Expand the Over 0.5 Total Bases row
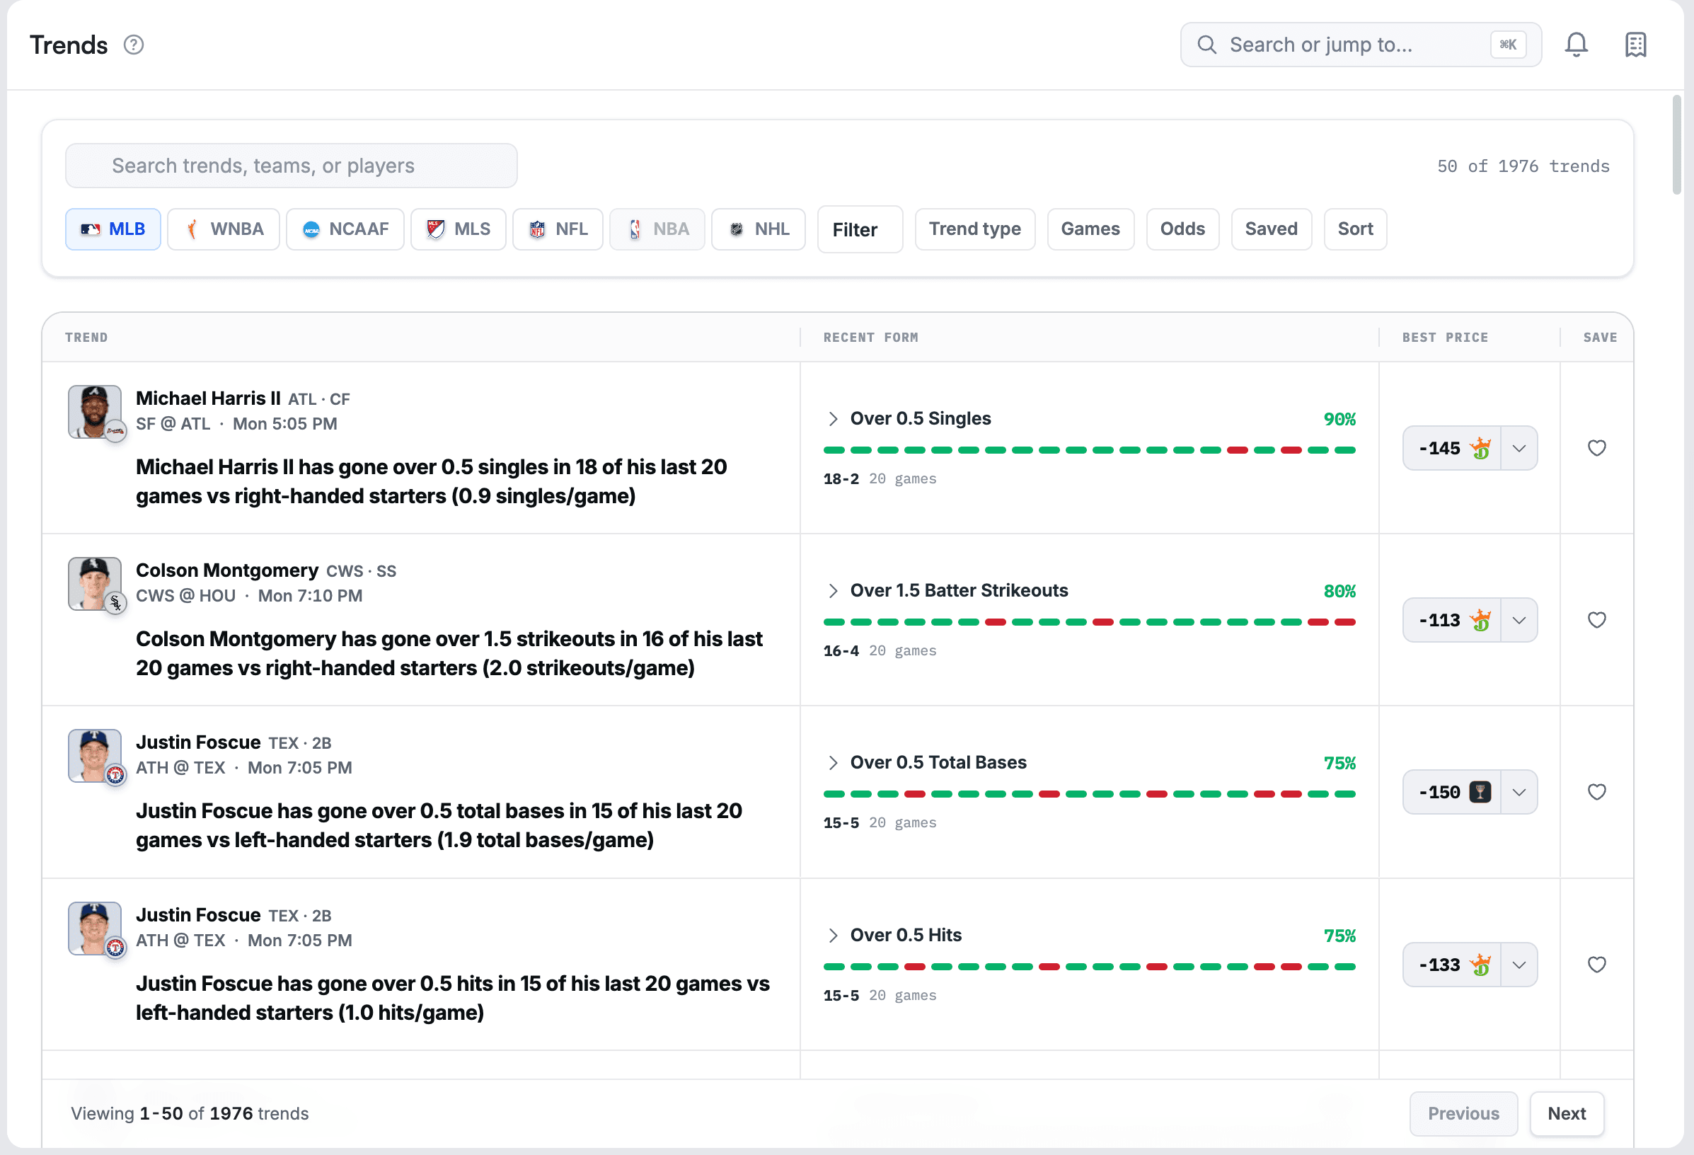Screen dimensions: 1694x1155 [833, 763]
